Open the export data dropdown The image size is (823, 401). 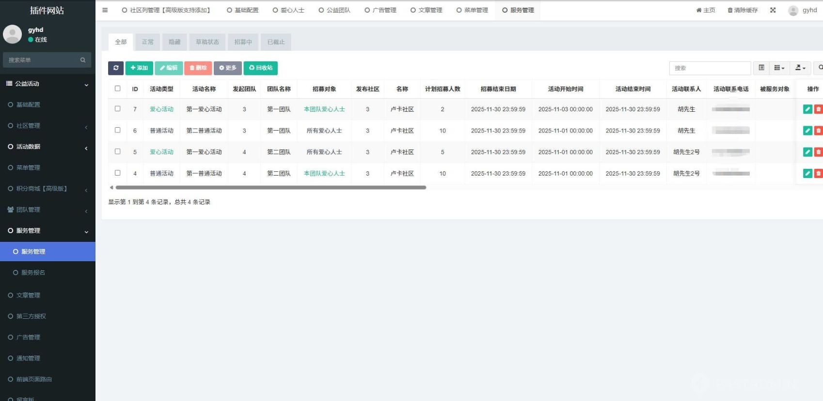tap(800, 68)
